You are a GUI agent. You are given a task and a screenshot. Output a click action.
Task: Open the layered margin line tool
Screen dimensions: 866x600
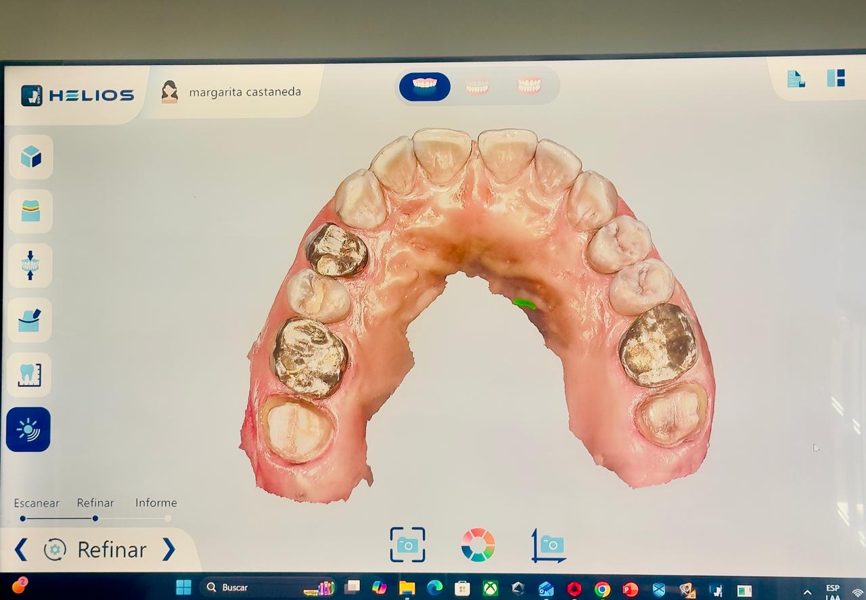[x=30, y=211]
